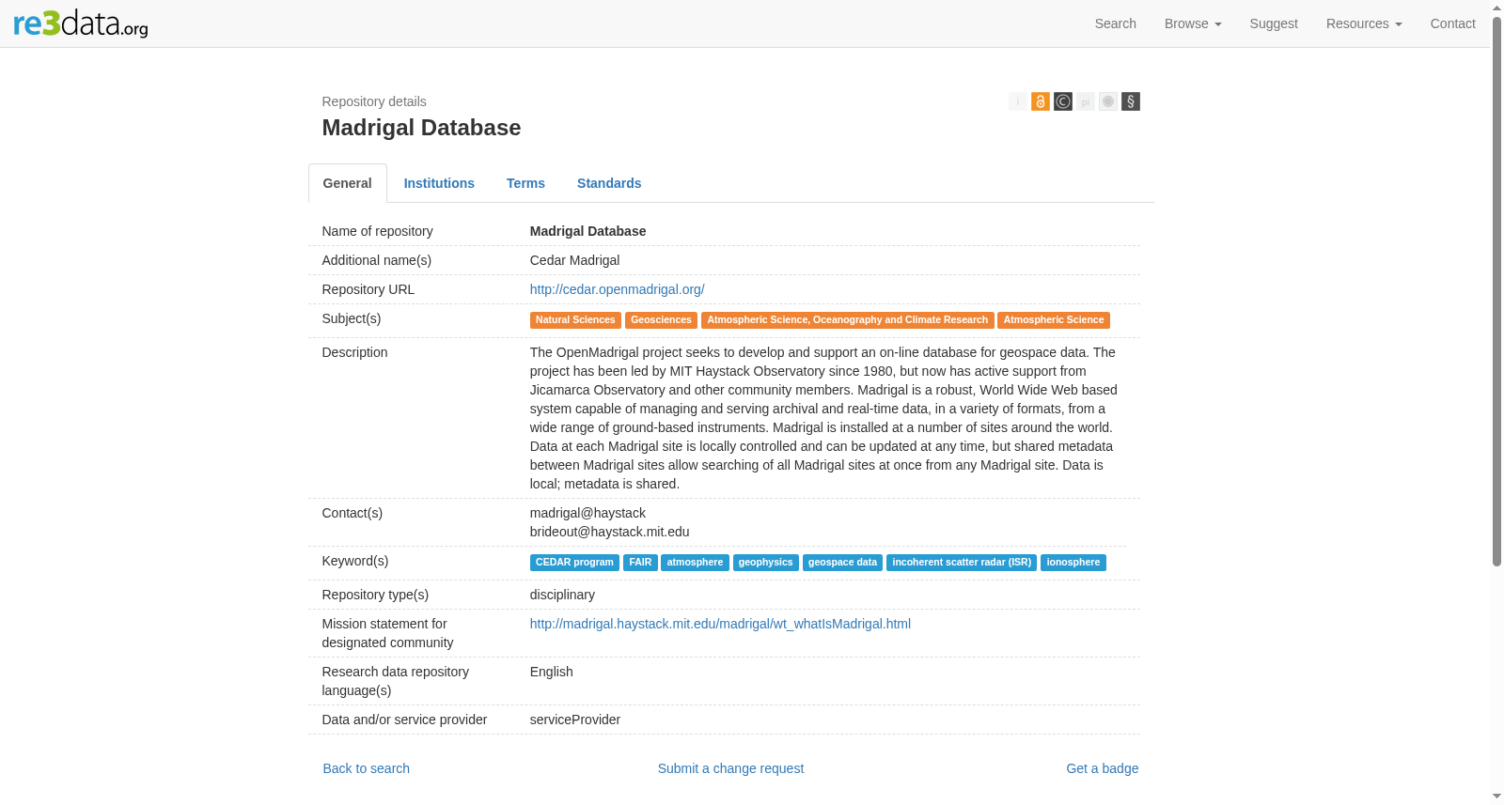Click the 'madrigal@haystack' contact text
This screenshot has height=805, width=1504.
pos(587,513)
